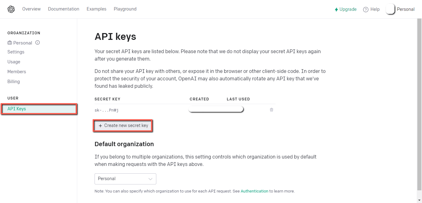Open Billing in the sidebar
The width and height of the screenshot is (422, 203).
[x=14, y=82]
